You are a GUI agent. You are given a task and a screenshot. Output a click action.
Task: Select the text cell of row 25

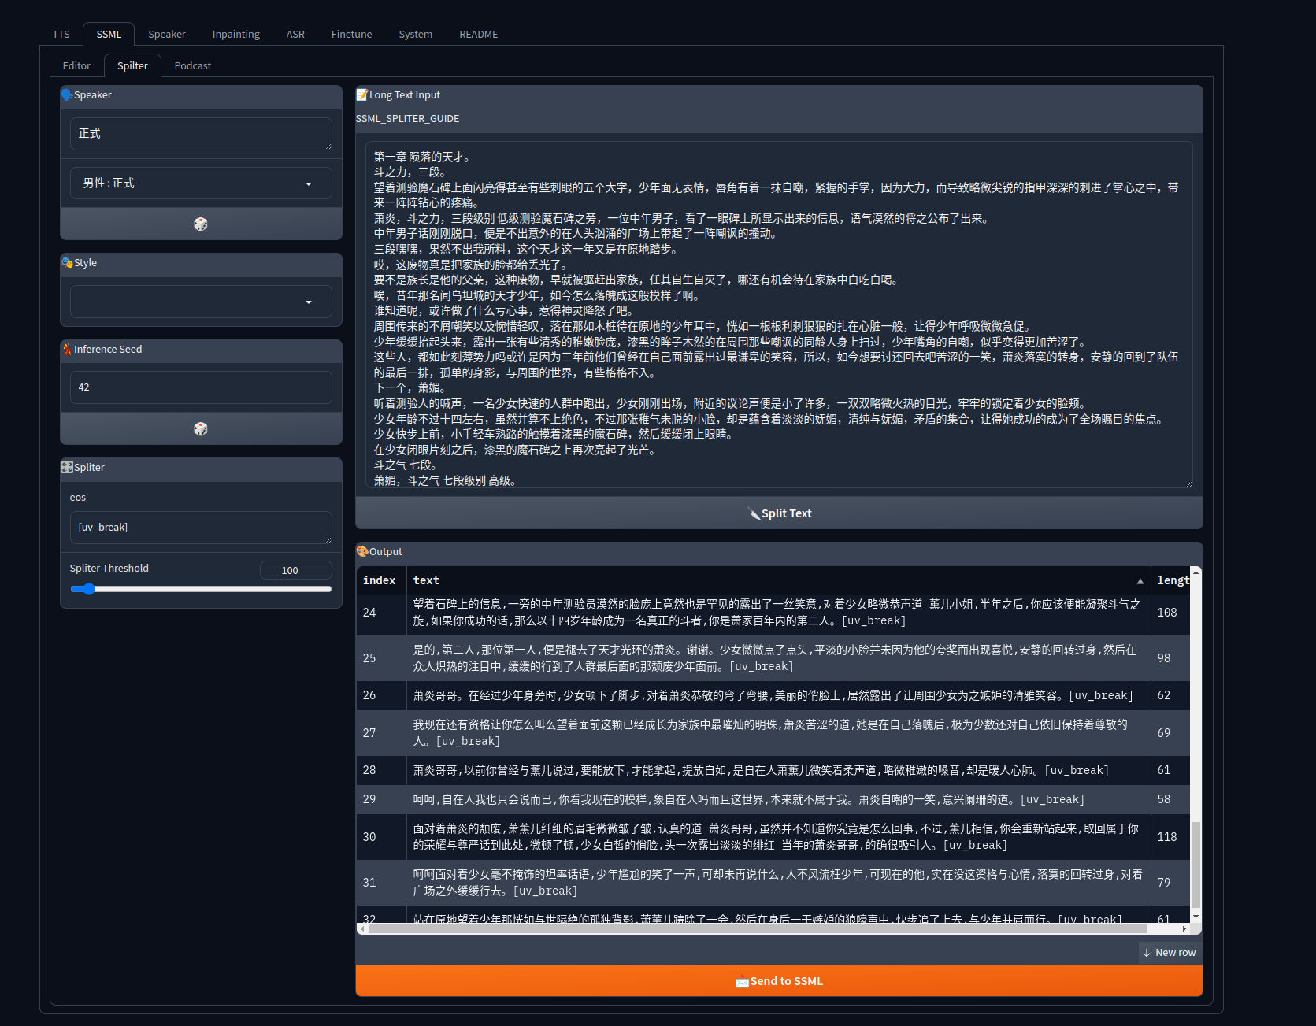click(778, 658)
